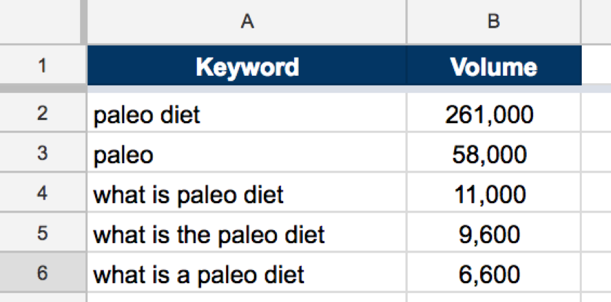Select row 6 header

click(x=42, y=275)
